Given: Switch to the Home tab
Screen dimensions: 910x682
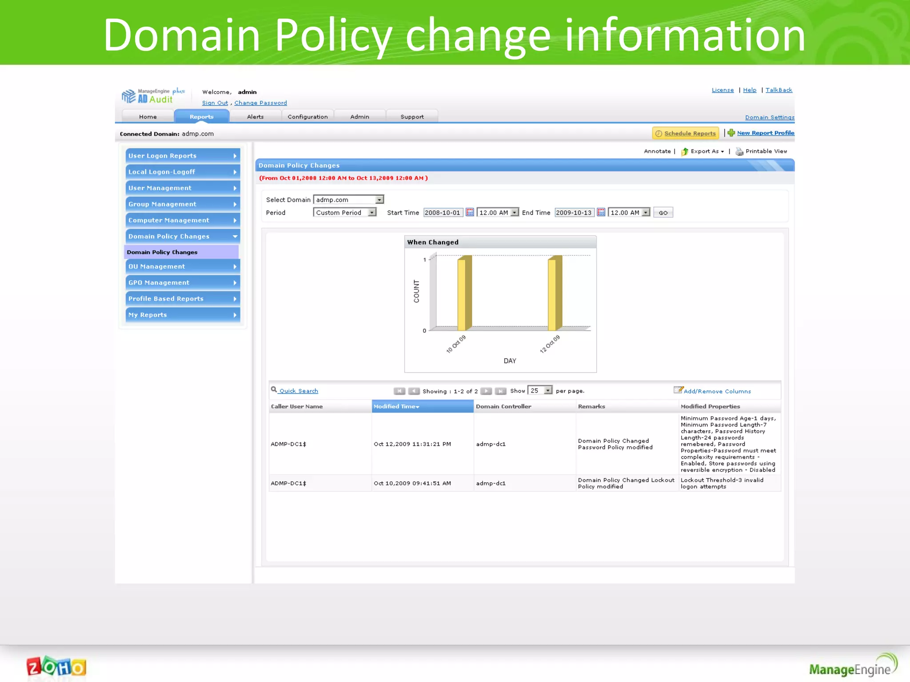Looking at the screenshot, I should click(x=148, y=116).
